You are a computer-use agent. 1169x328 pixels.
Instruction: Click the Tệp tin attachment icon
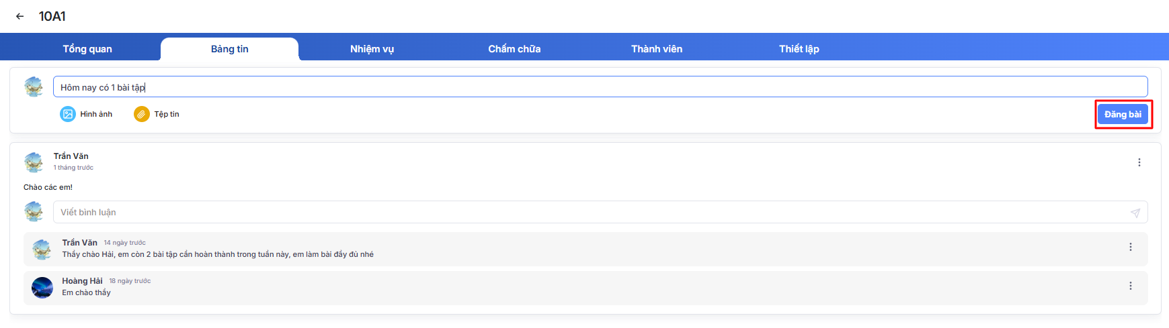point(141,114)
